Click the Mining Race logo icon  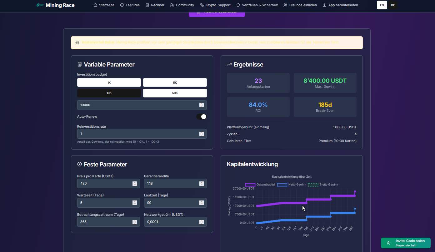[x=40, y=5]
